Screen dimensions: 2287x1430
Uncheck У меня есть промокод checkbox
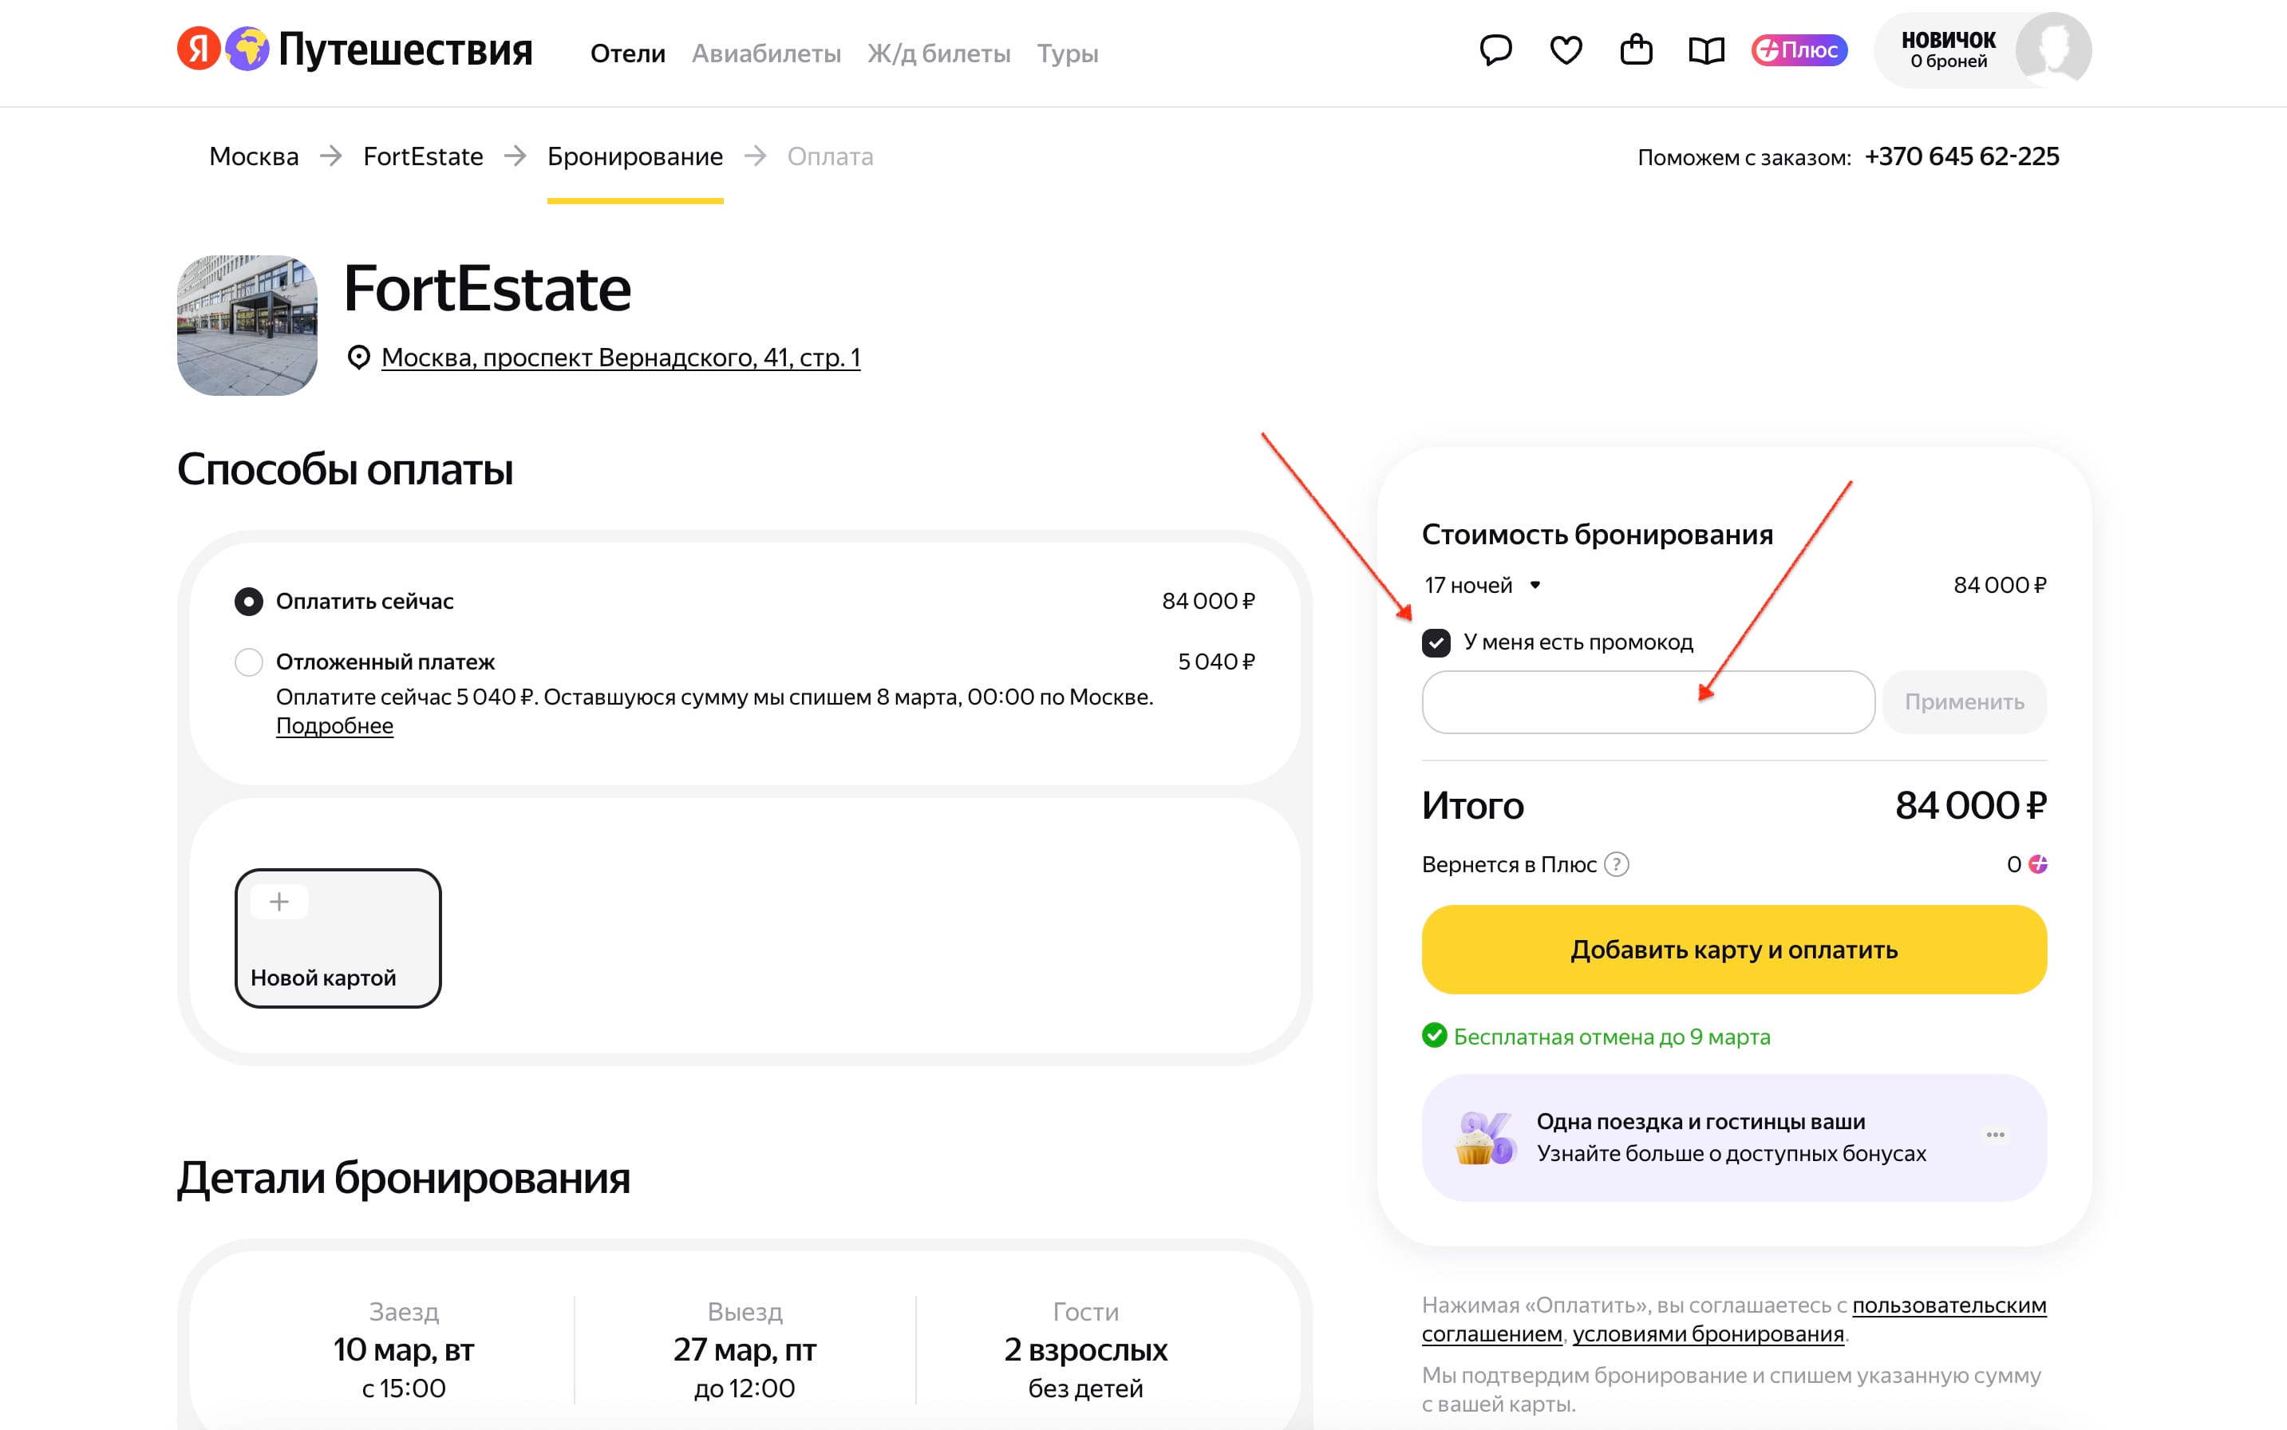[x=1436, y=643]
